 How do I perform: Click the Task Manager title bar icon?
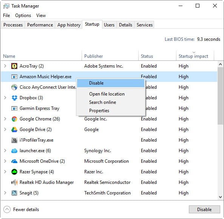click(6, 6)
